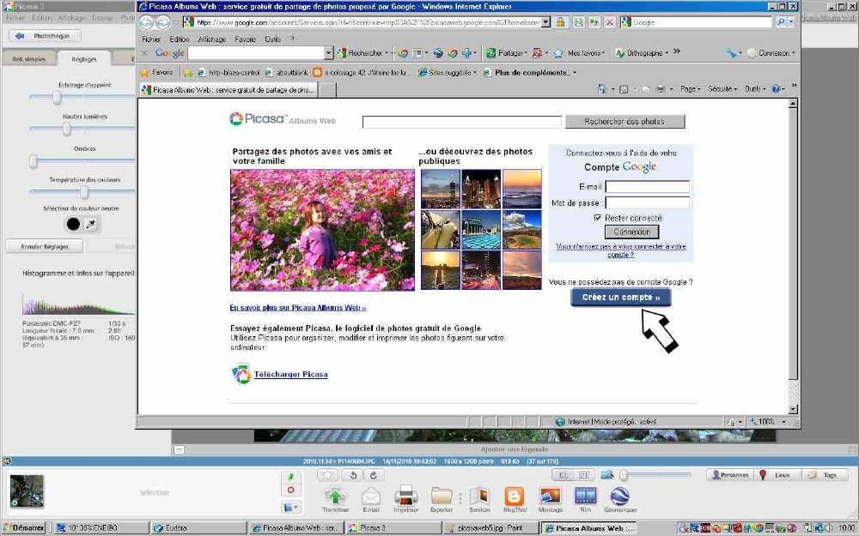Click the search magnifier icon in IE

point(781,22)
